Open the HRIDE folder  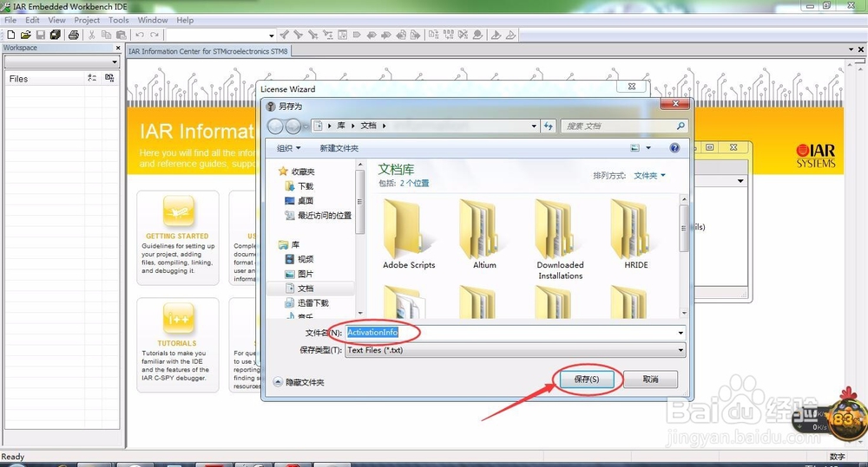coord(635,234)
